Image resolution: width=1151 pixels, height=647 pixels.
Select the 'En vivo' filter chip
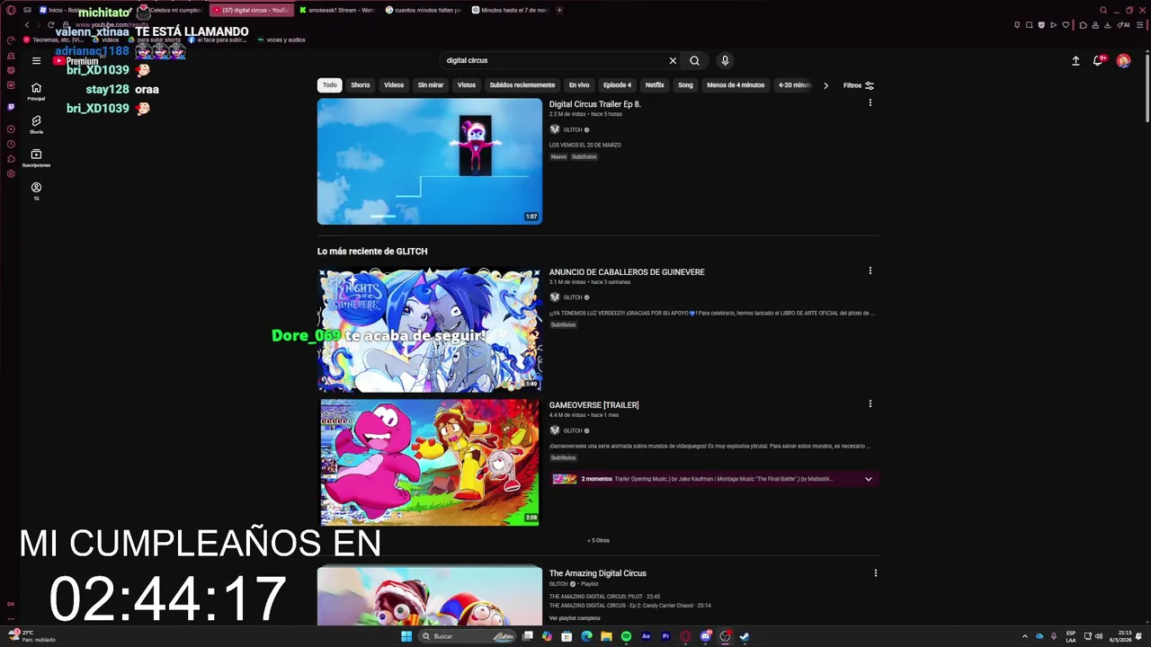(579, 85)
